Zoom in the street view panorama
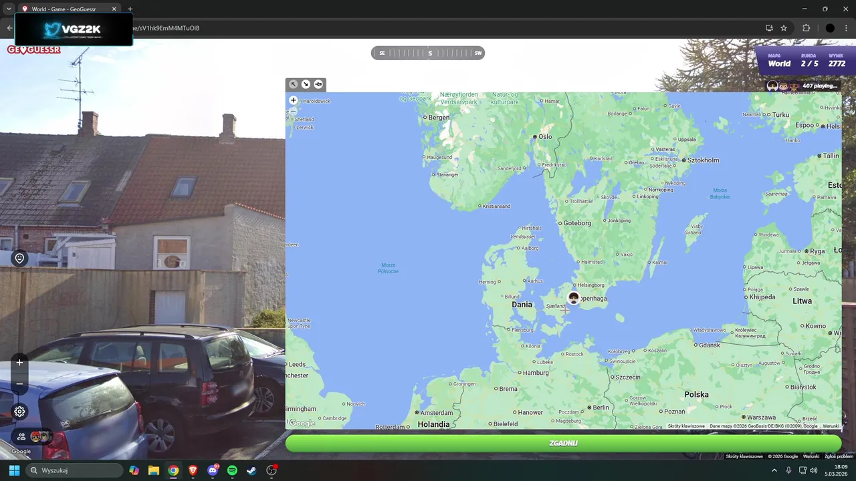The image size is (856, 481). pos(19,363)
